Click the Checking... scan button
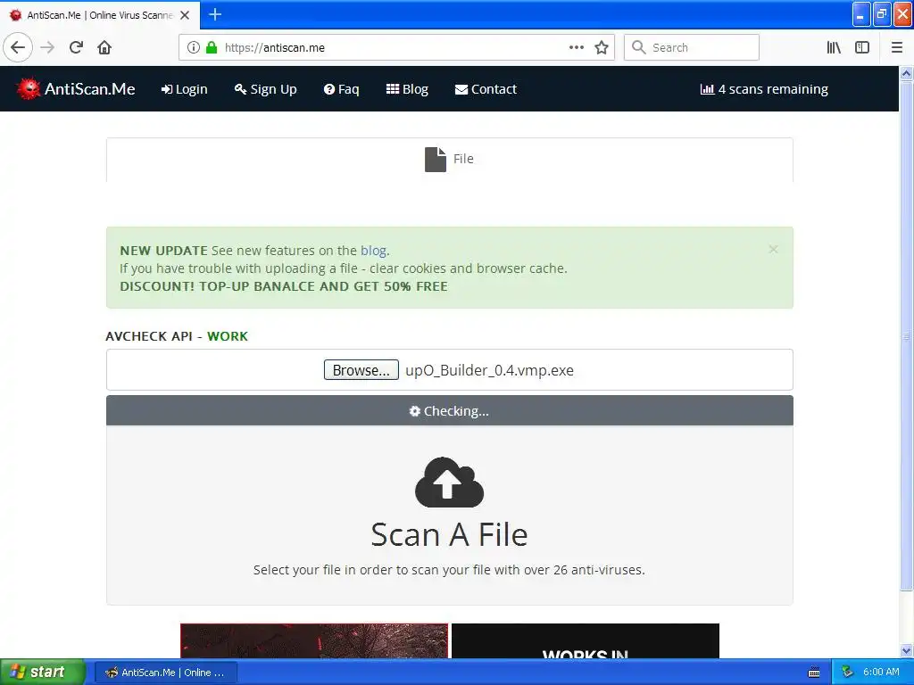The width and height of the screenshot is (914, 685). coord(450,410)
